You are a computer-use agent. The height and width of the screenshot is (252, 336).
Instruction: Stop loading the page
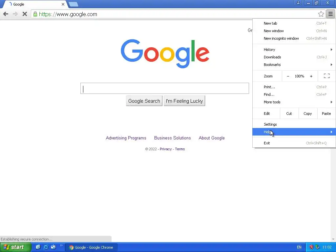click(25, 14)
